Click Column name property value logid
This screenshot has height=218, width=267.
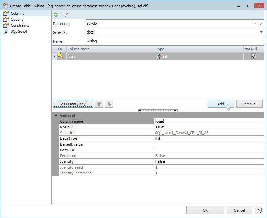pos(209,121)
